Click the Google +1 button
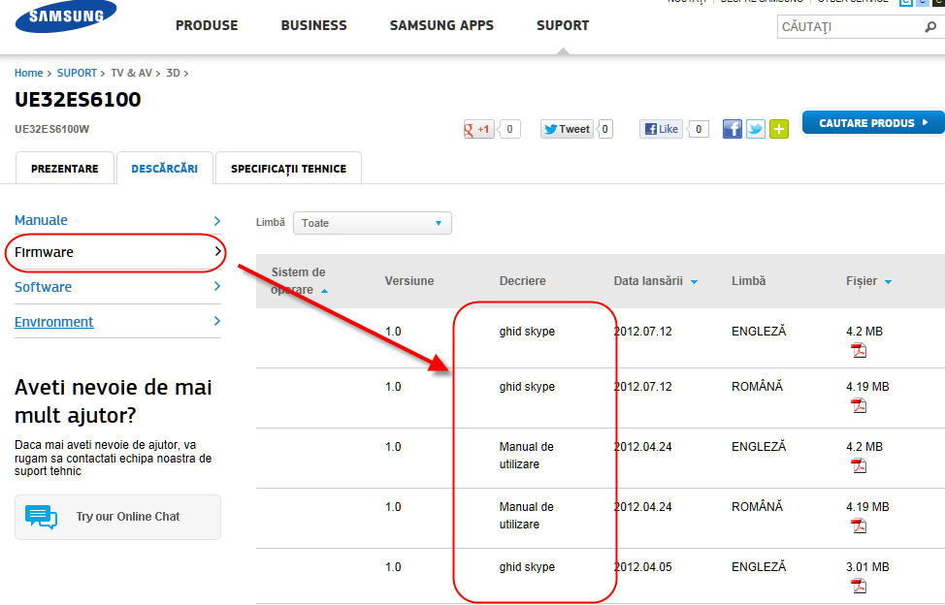 [480, 129]
